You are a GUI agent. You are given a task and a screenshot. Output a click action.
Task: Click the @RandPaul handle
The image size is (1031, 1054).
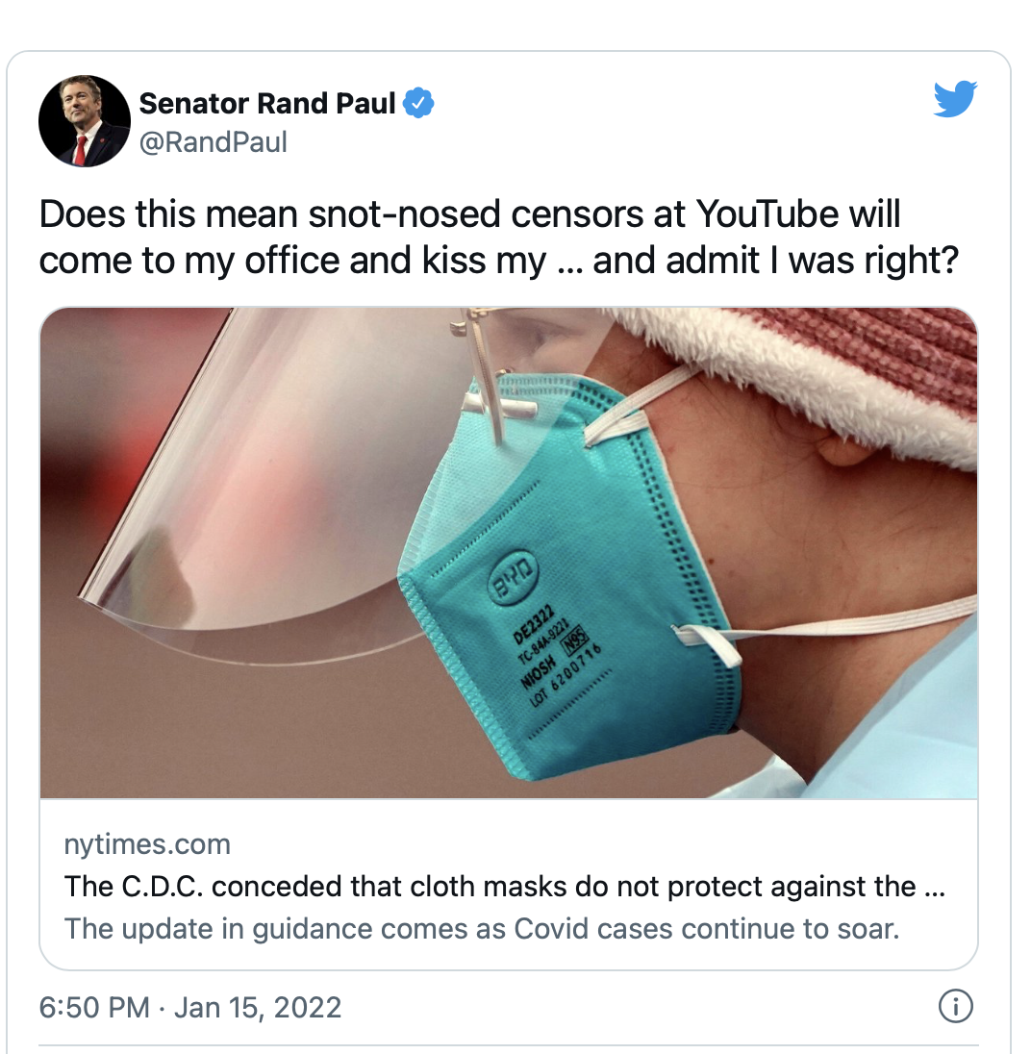tap(214, 141)
